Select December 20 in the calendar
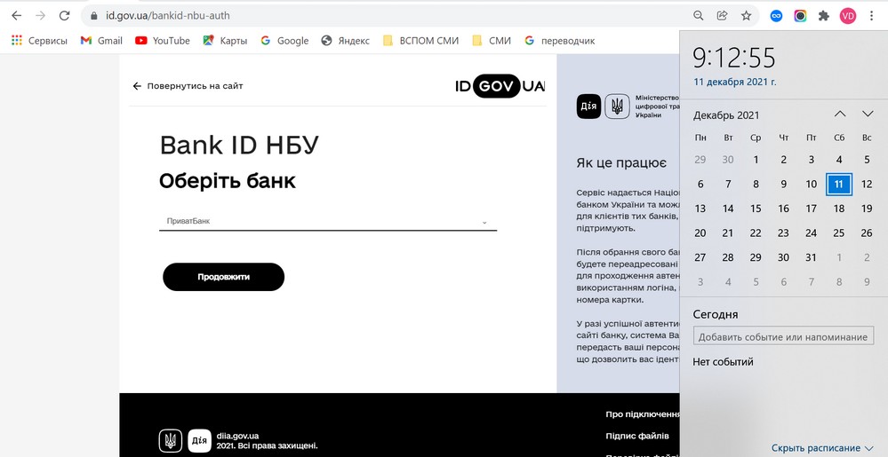The height and width of the screenshot is (457, 888). [x=700, y=233]
